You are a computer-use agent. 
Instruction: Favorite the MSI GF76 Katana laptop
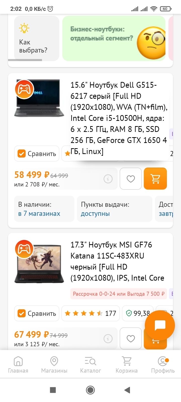(131, 338)
